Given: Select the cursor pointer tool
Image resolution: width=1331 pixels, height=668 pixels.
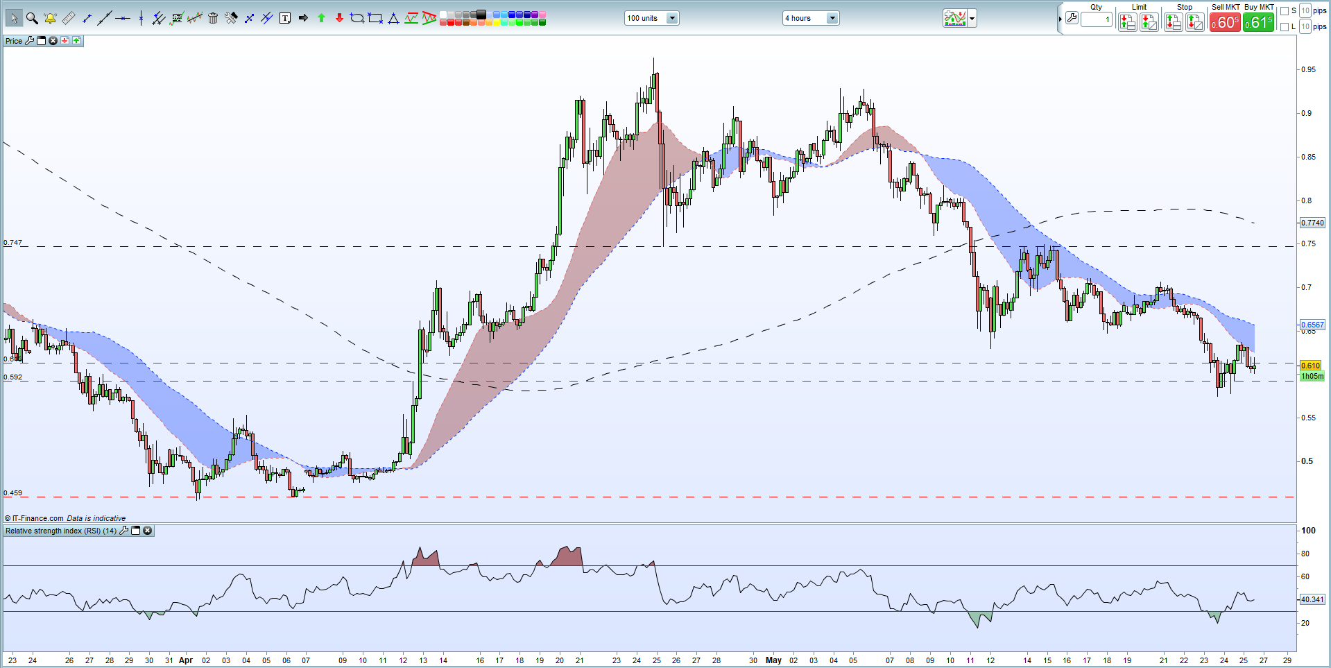Looking at the screenshot, I should pyautogui.click(x=14, y=18).
